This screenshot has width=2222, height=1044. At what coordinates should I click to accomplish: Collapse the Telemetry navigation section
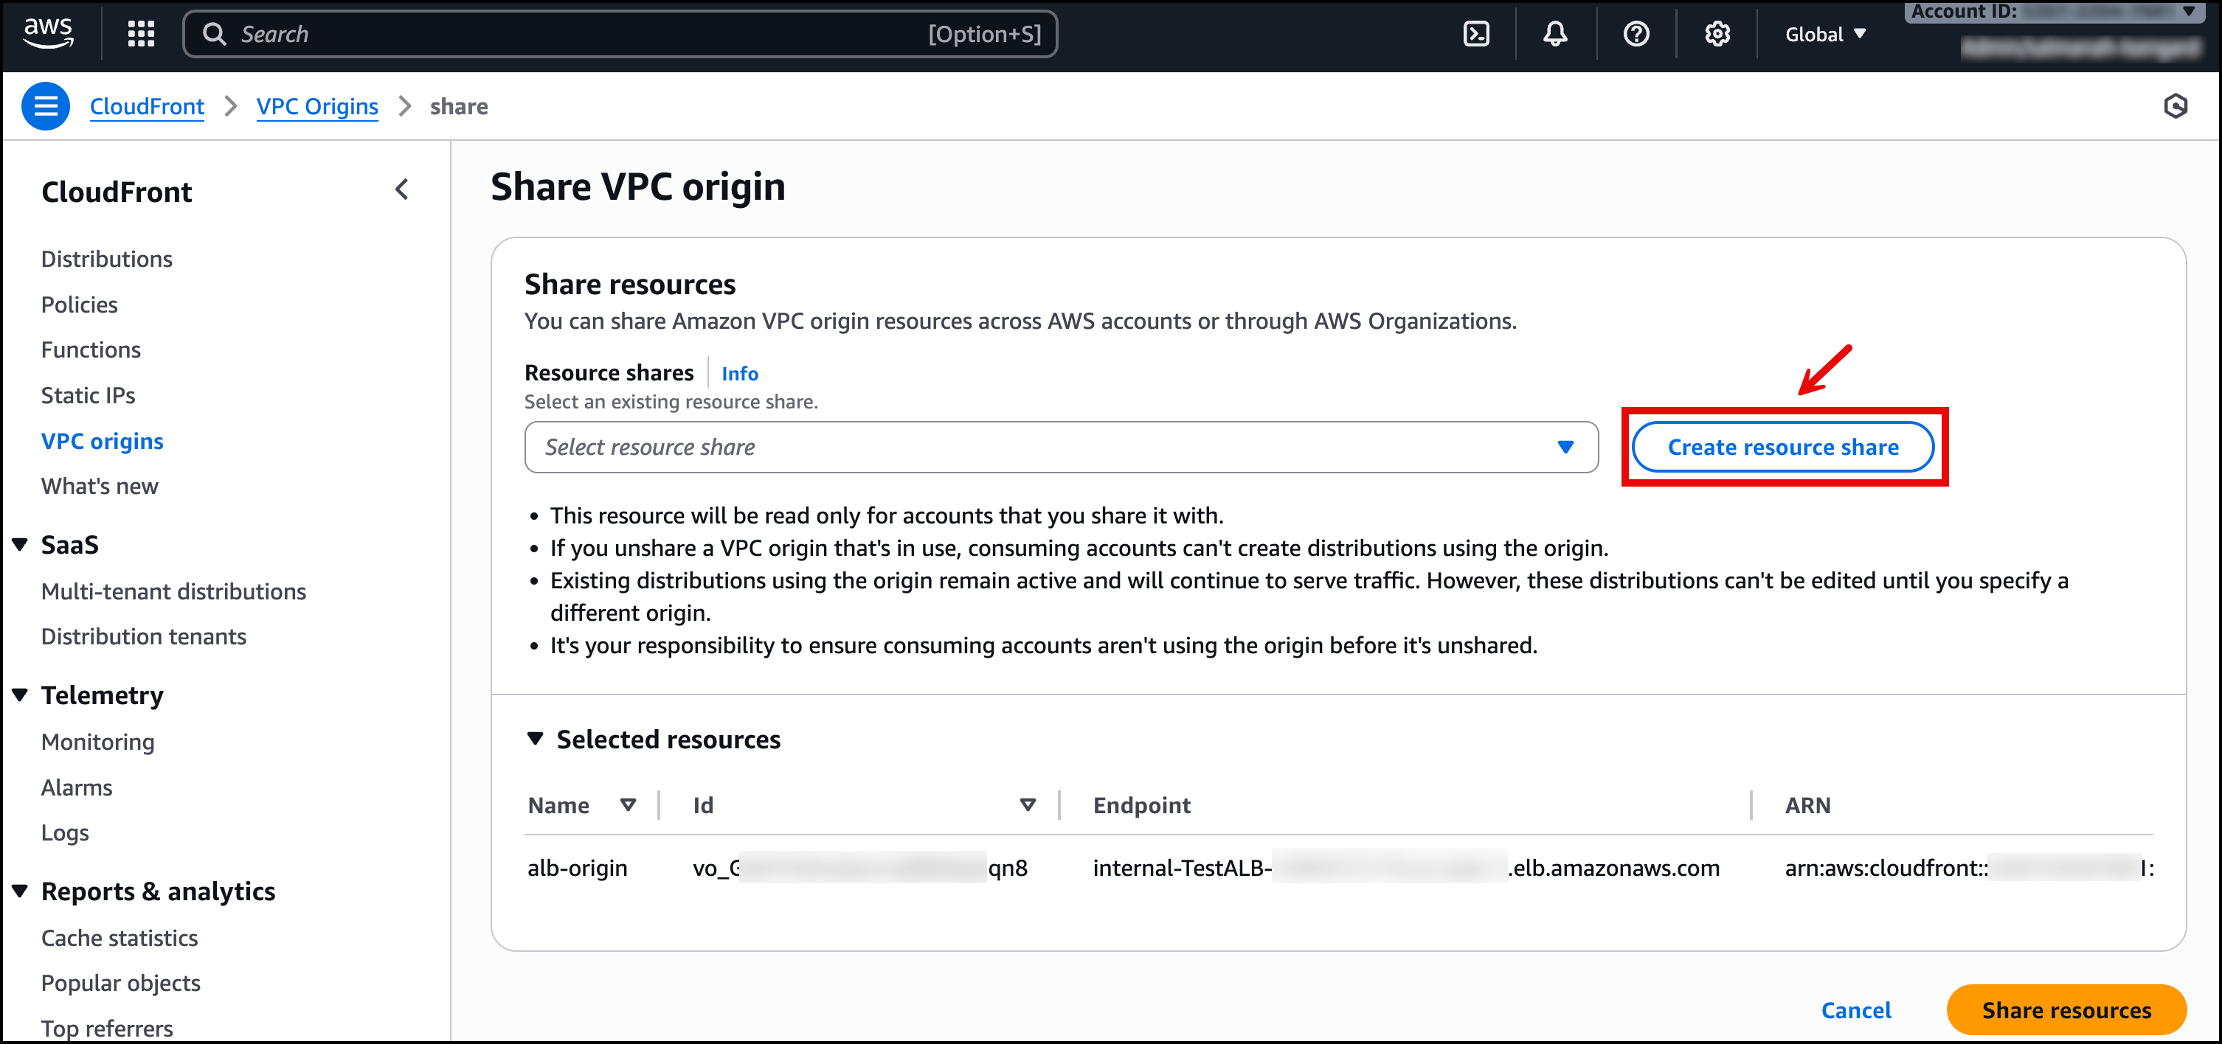click(x=21, y=695)
